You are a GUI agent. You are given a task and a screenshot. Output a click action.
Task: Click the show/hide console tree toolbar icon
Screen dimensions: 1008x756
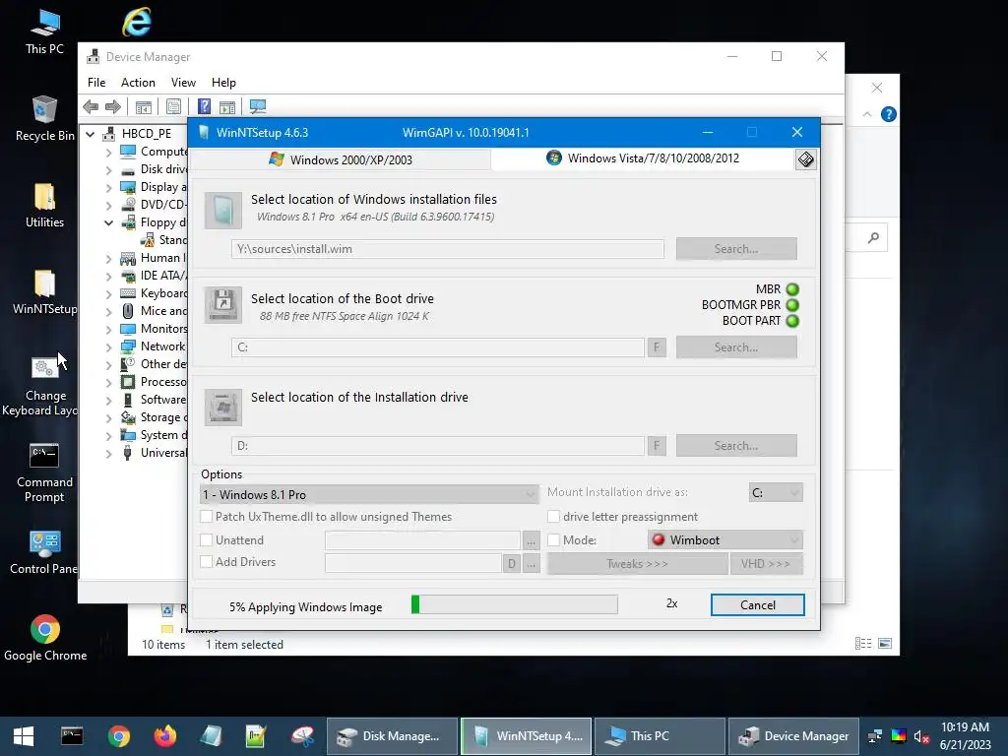(x=144, y=106)
